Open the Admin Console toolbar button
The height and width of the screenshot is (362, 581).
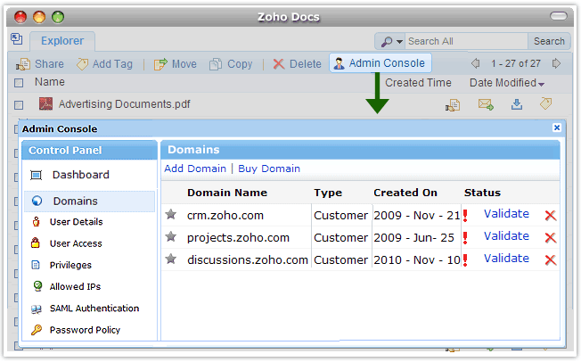[381, 63]
